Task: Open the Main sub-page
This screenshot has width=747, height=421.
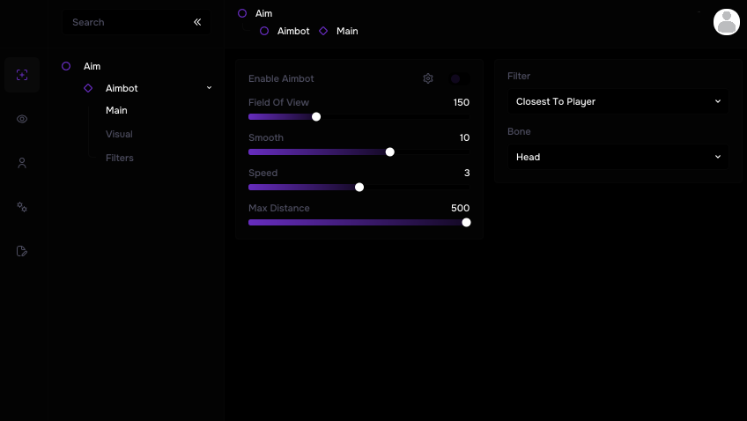Action: [116, 110]
